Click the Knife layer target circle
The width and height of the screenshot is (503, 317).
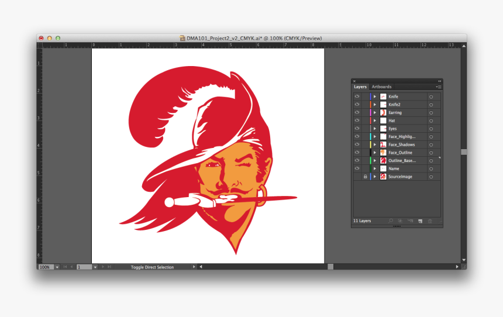431,97
